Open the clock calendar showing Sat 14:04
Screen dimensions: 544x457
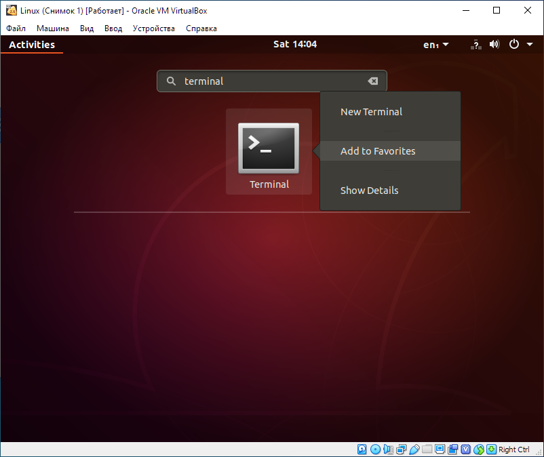click(294, 44)
